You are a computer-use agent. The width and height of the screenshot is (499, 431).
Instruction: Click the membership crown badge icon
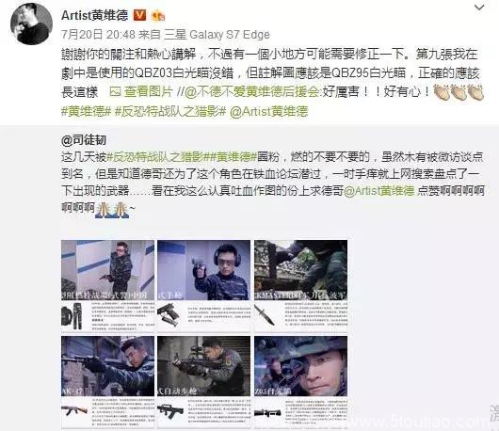158,15
